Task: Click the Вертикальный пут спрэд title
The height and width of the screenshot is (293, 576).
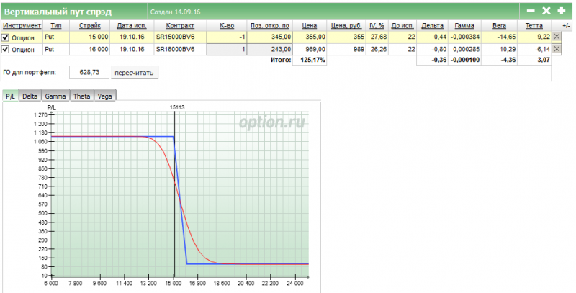Action: point(58,12)
